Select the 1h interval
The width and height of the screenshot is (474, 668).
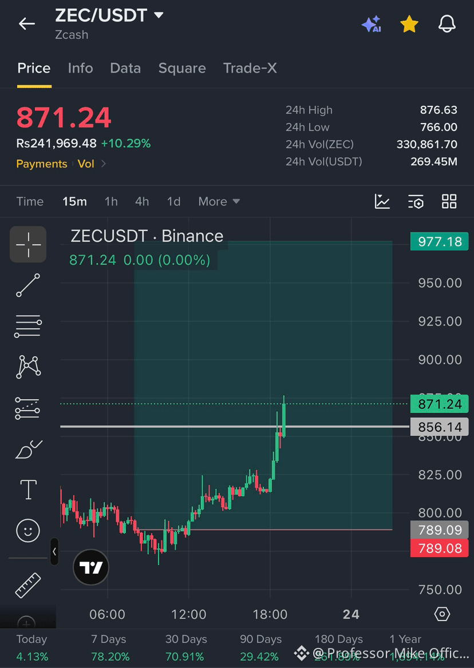[111, 201]
